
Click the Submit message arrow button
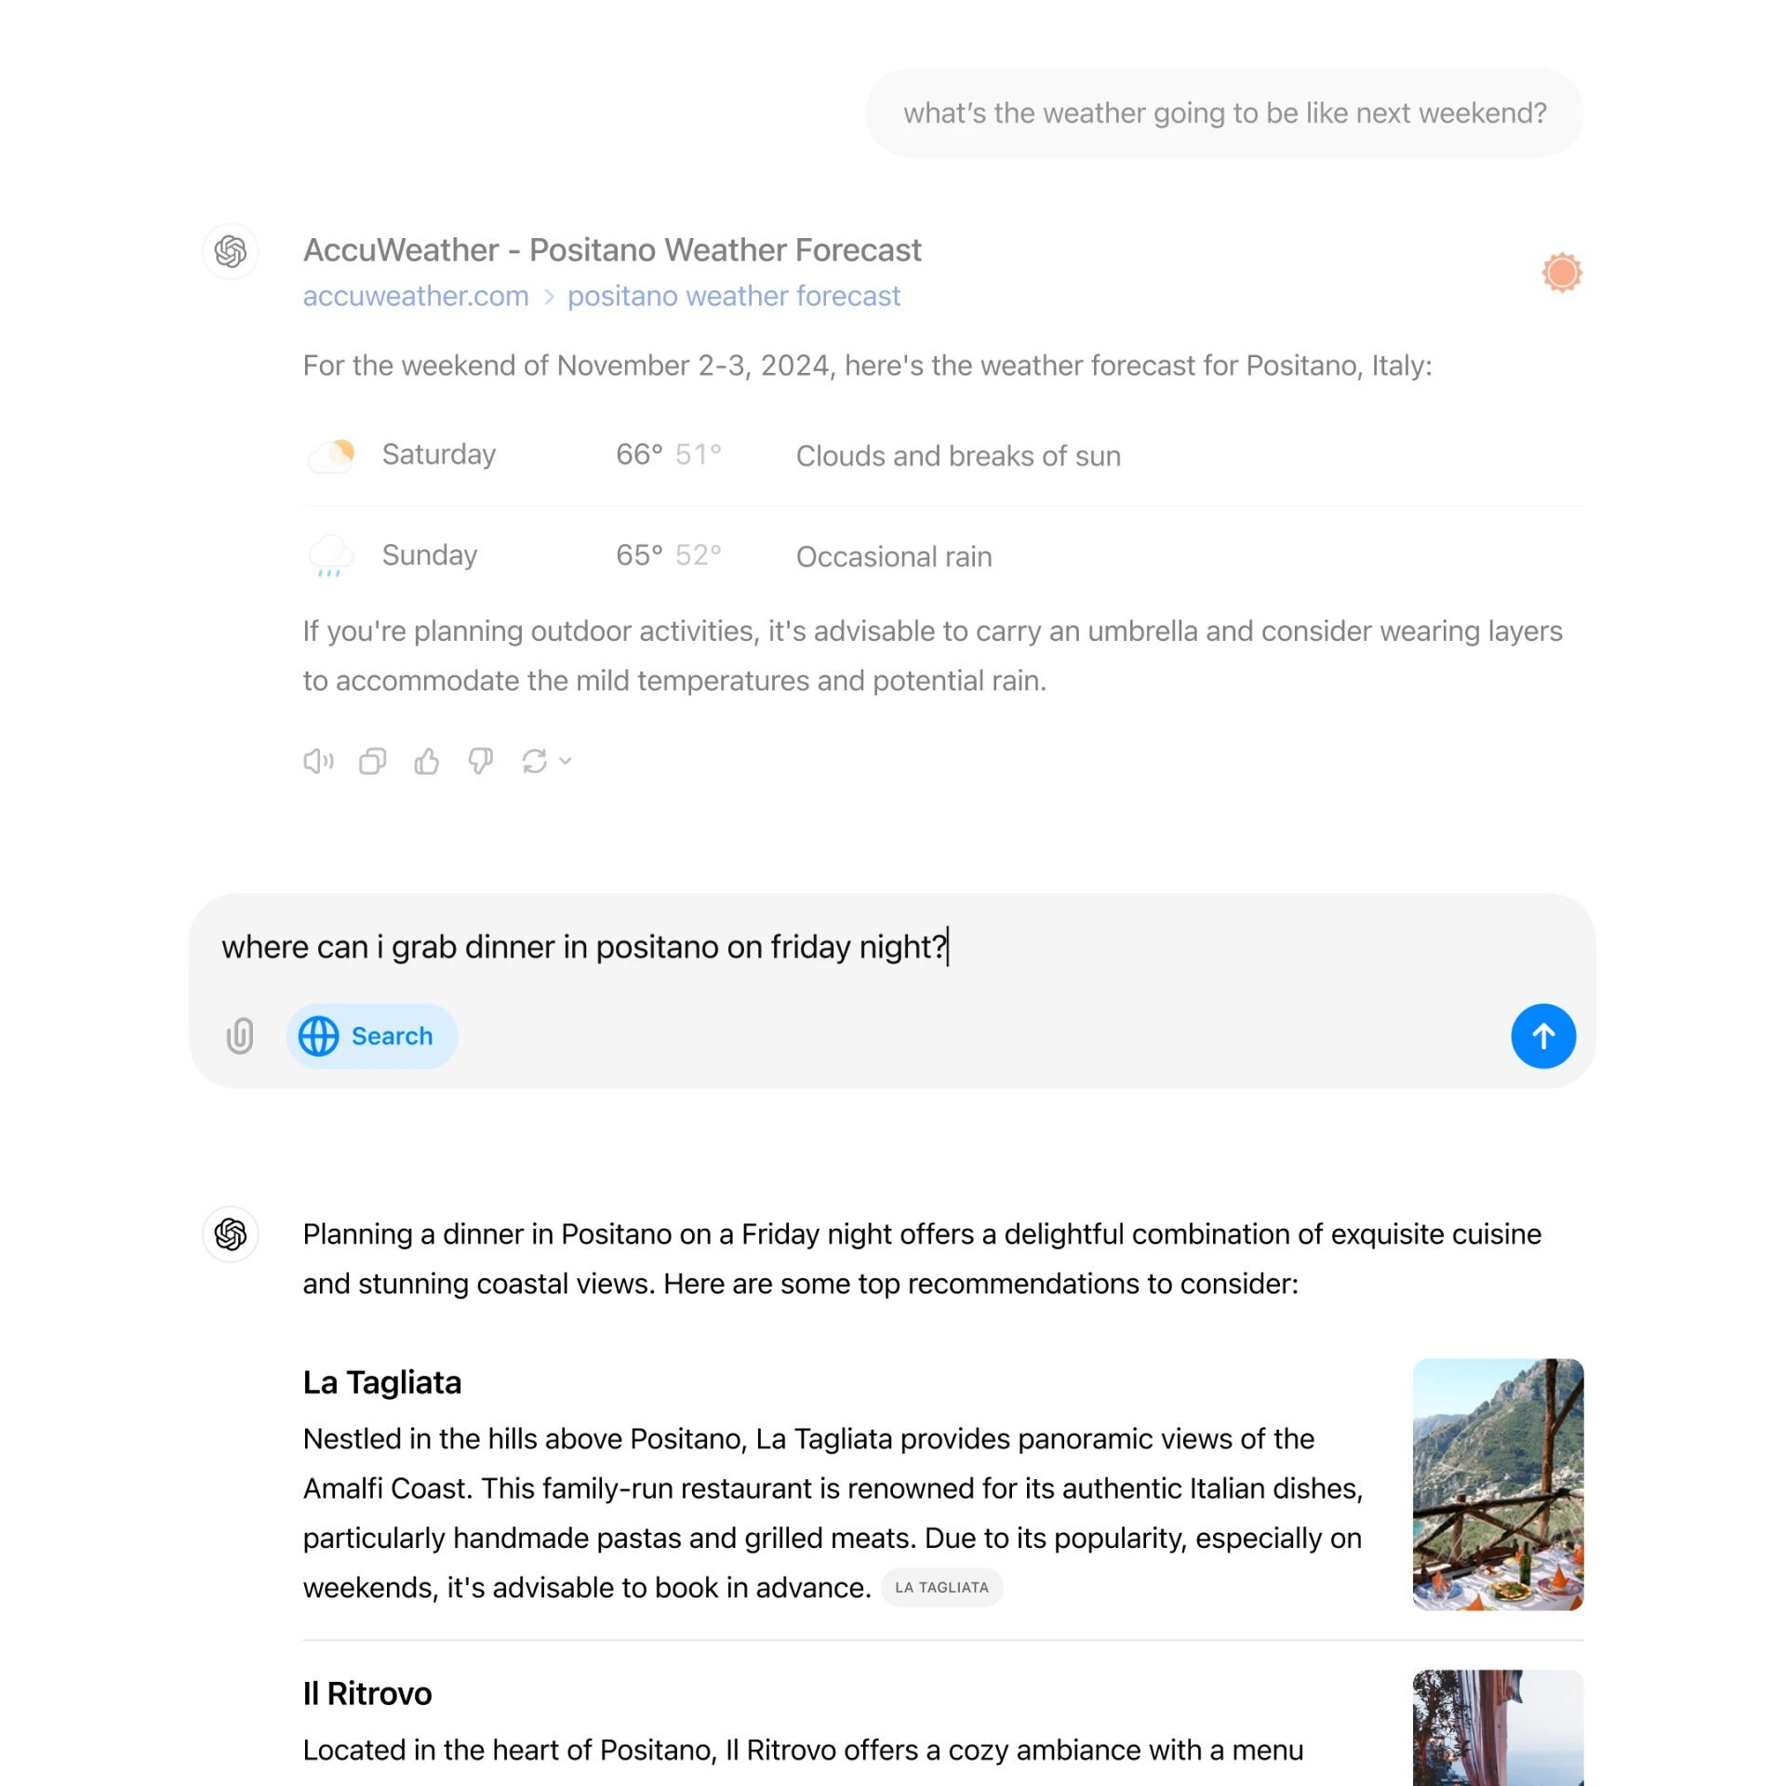coord(1542,1035)
